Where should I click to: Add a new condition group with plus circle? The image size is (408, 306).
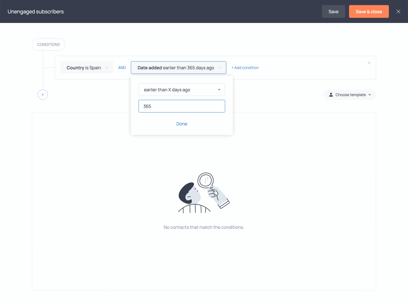pyautogui.click(x=43, y=95)
